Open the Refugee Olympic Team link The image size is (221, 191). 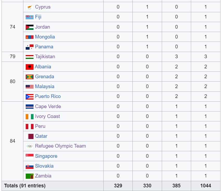point(61,146)
